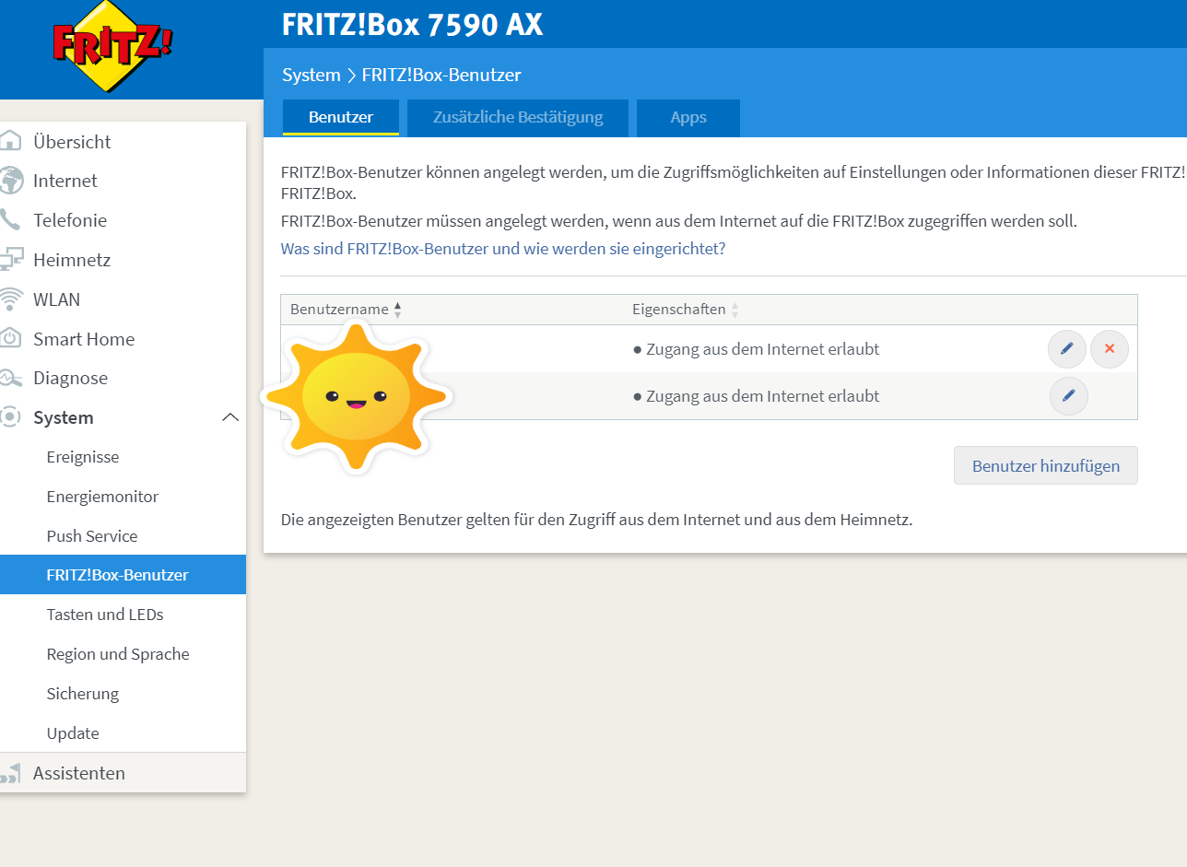This screenshot has width=1187, height=867.
Task: Click the WLAN wifi signal icon
Action: (10, 299)
